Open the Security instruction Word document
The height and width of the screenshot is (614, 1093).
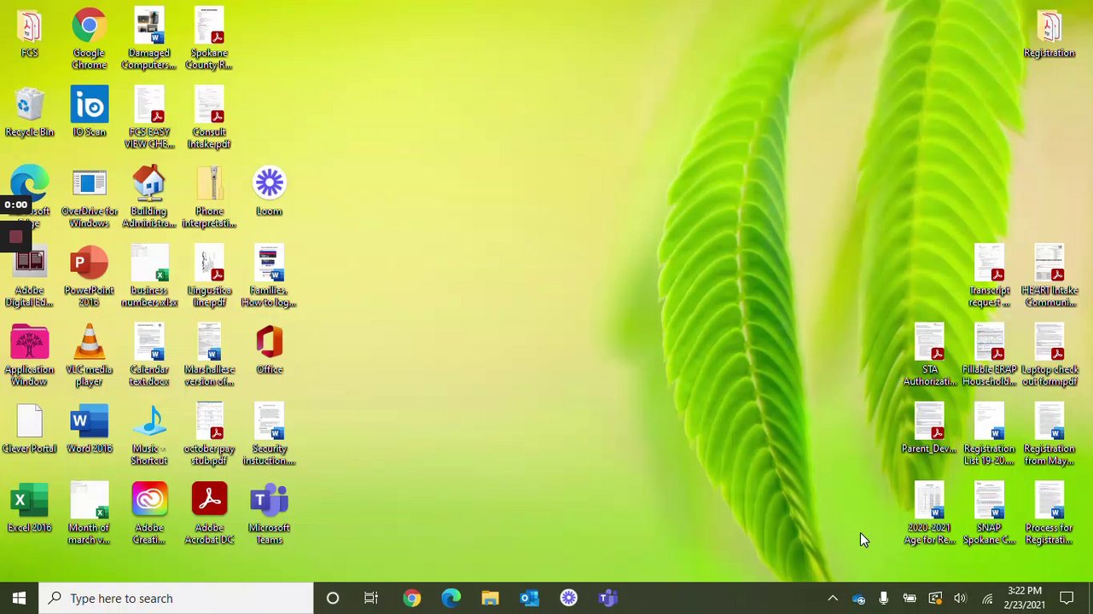point(269,435)
